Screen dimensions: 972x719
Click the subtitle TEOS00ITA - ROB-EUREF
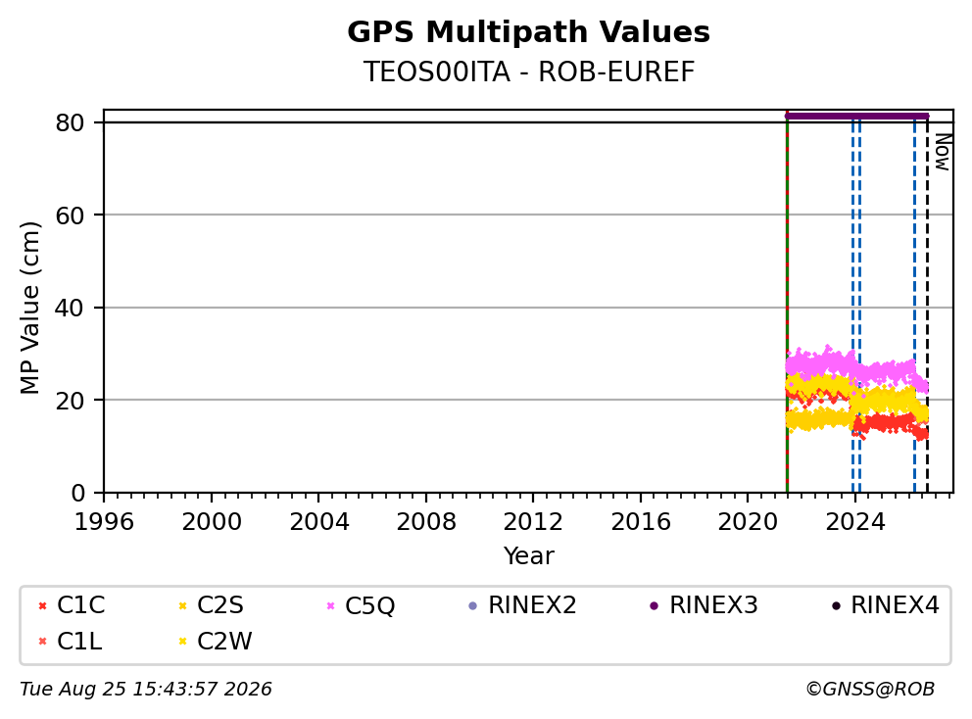[528, 72]
